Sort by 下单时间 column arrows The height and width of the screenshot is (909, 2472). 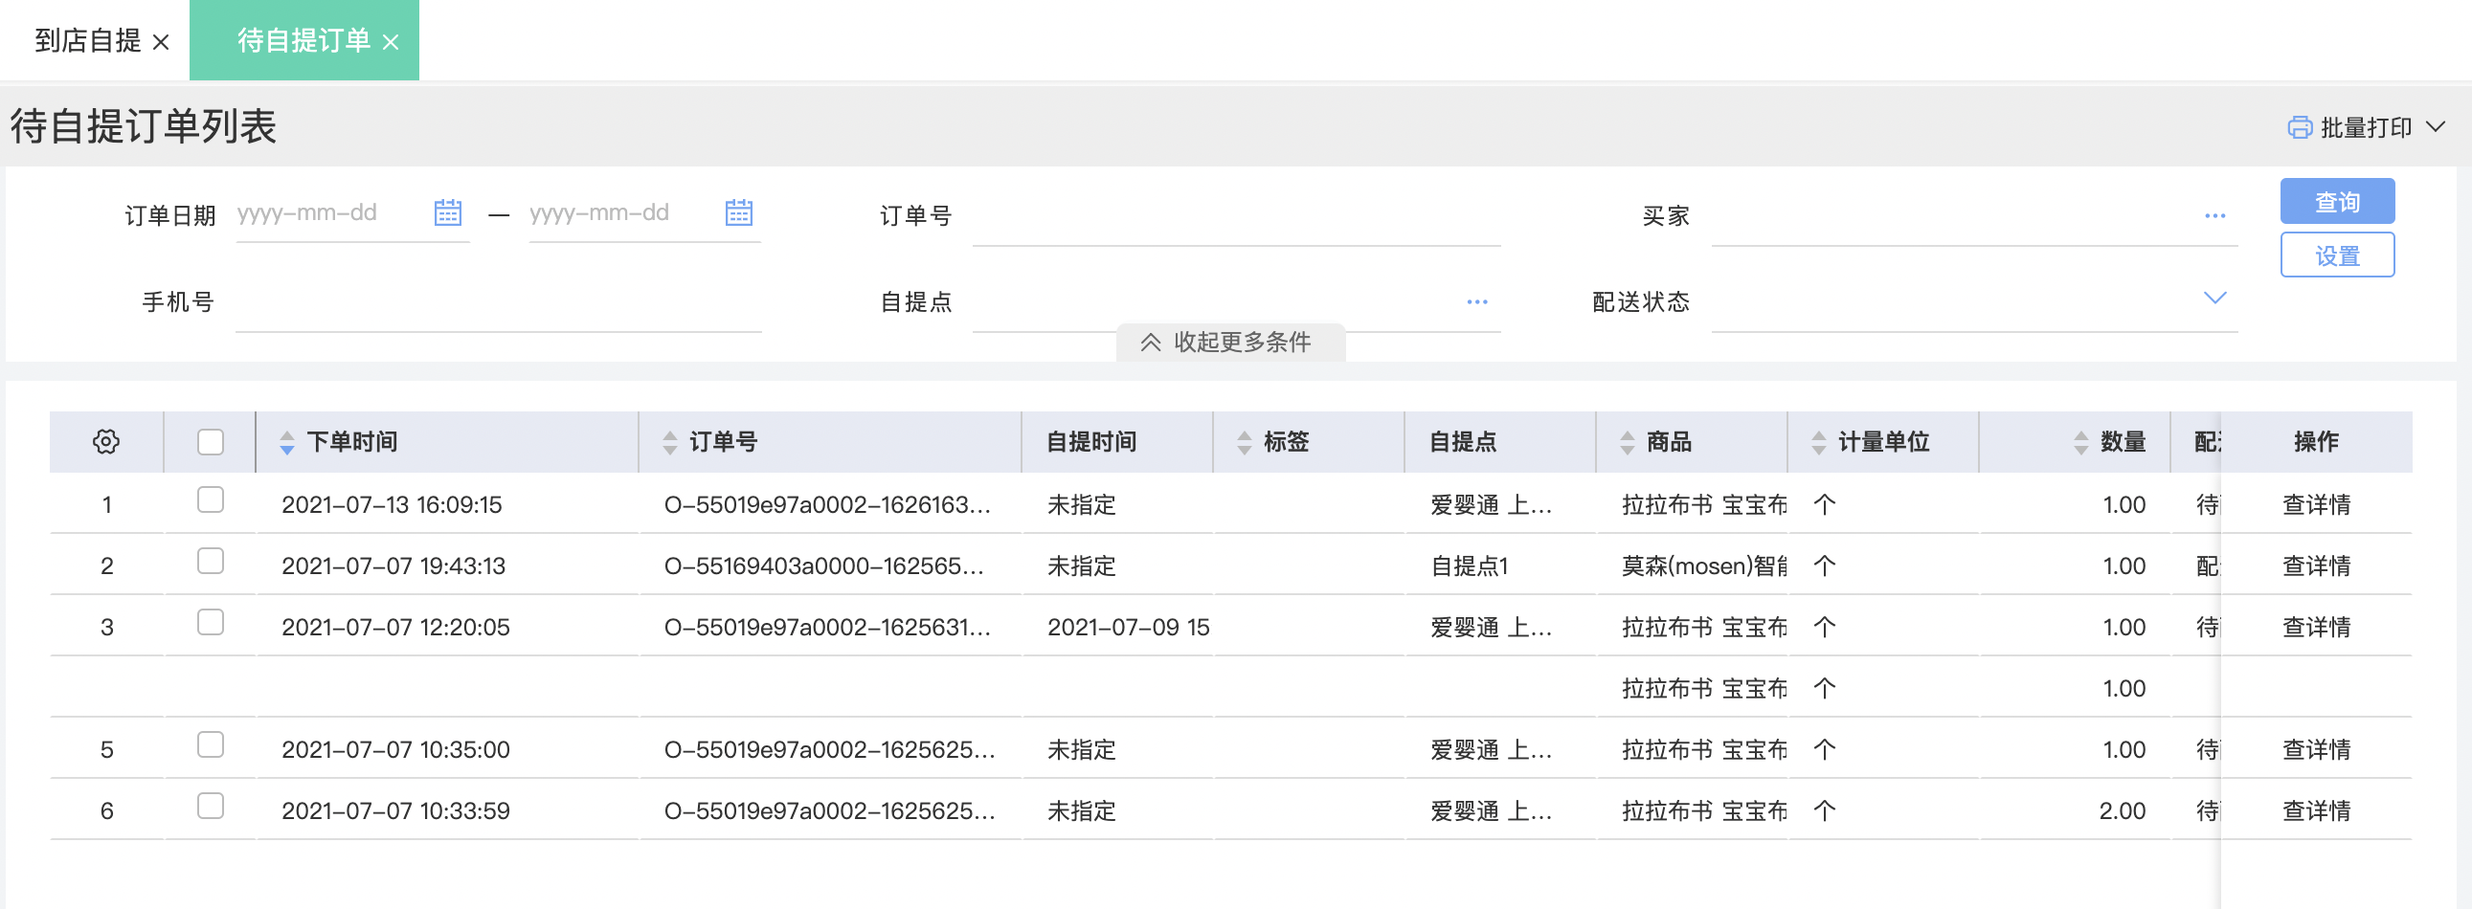pyautogui.click(x=286, y=443)
